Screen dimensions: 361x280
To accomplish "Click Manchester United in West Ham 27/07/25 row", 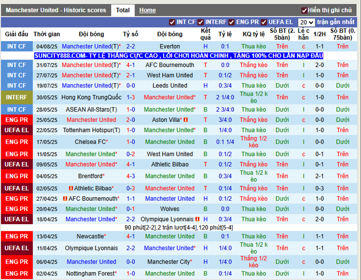I will (x=86, y=75).
